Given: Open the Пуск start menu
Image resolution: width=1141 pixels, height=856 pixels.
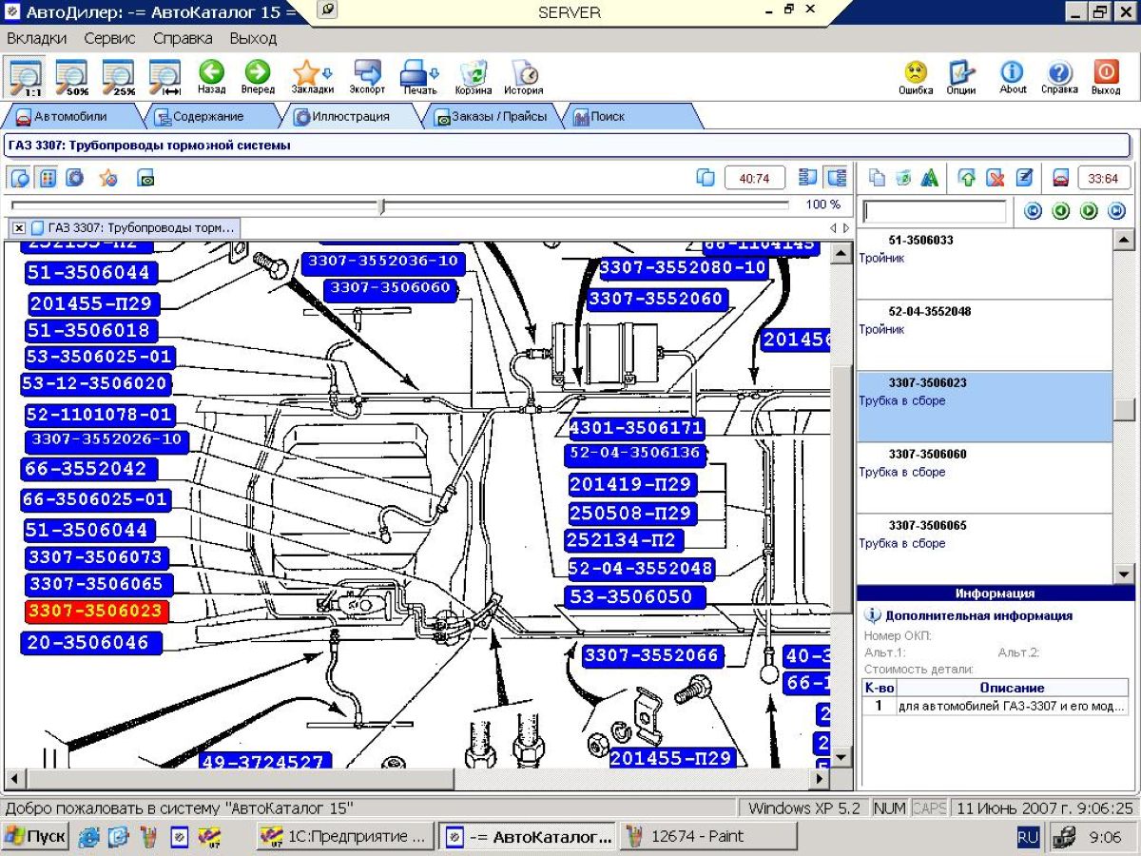Looking at the screenshot, I should (35, 837).
